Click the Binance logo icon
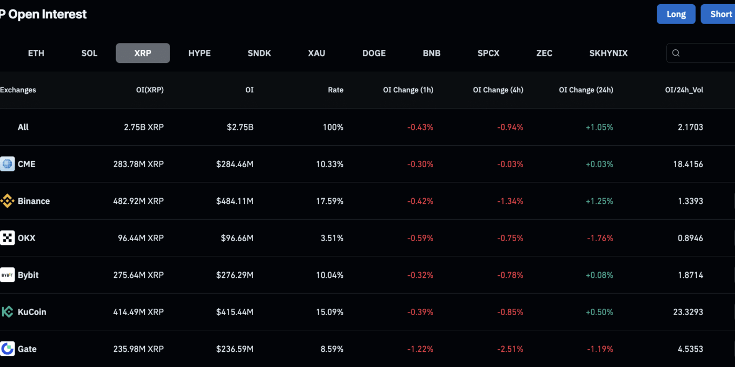Viewport: 735px width, 367px height. pos(7,201)
